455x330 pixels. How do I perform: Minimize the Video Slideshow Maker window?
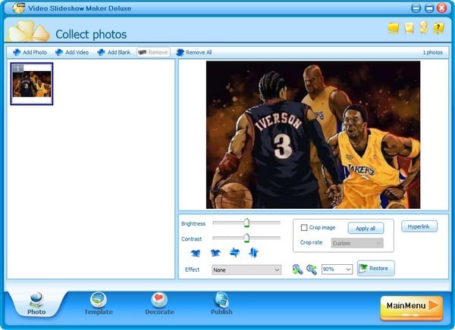point(416,8)
